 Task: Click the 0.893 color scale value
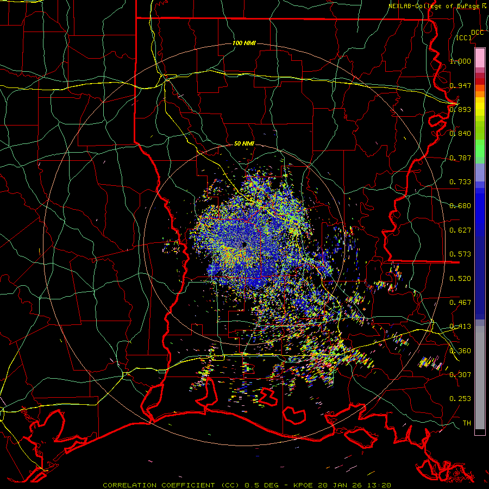pos(460,109)
